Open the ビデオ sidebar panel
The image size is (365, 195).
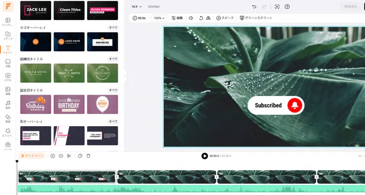pyautogui.click(x=8, y=77)
